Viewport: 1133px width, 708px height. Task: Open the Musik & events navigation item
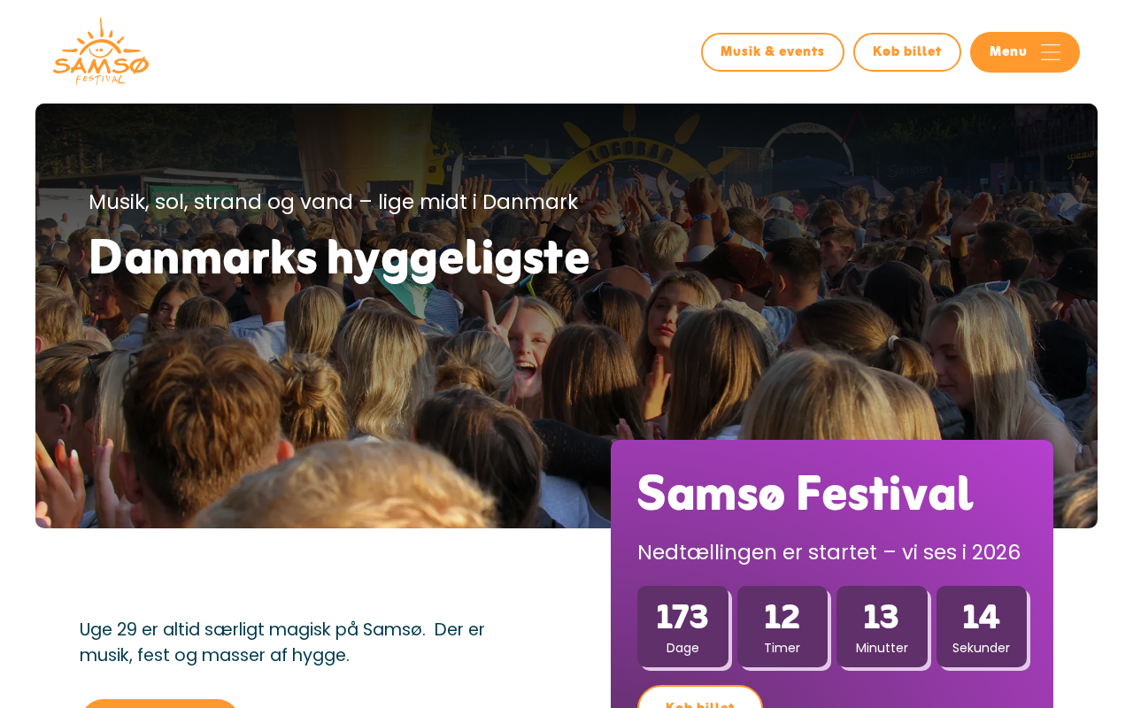(x=772, y=52)
